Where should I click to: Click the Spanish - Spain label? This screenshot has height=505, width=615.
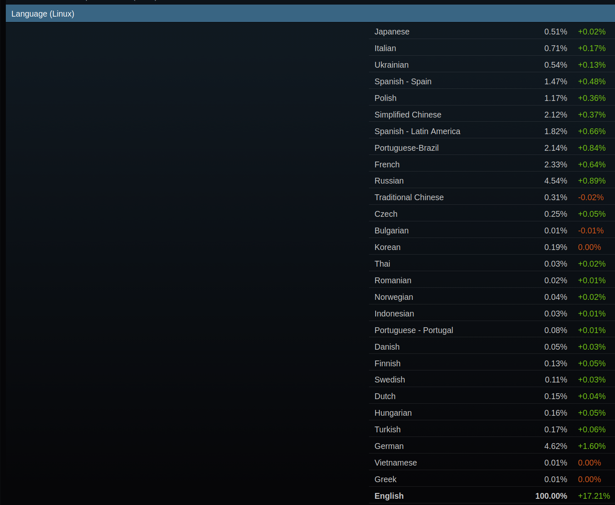coord(403,81)
